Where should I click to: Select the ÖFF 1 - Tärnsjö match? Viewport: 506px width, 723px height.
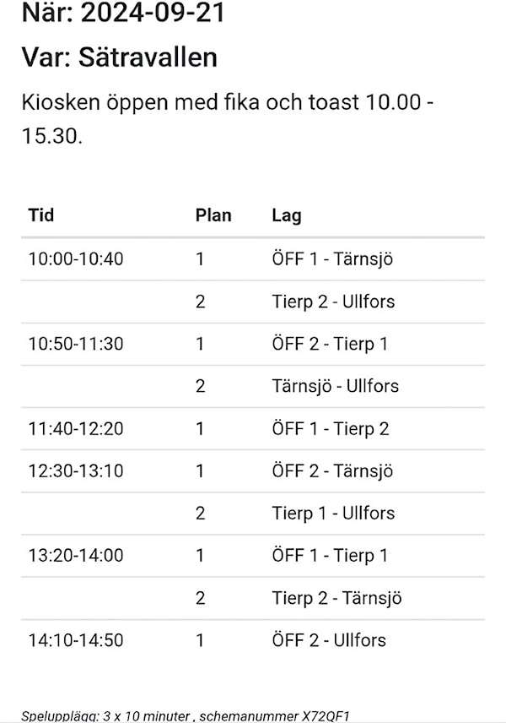[x=332, y=259]
